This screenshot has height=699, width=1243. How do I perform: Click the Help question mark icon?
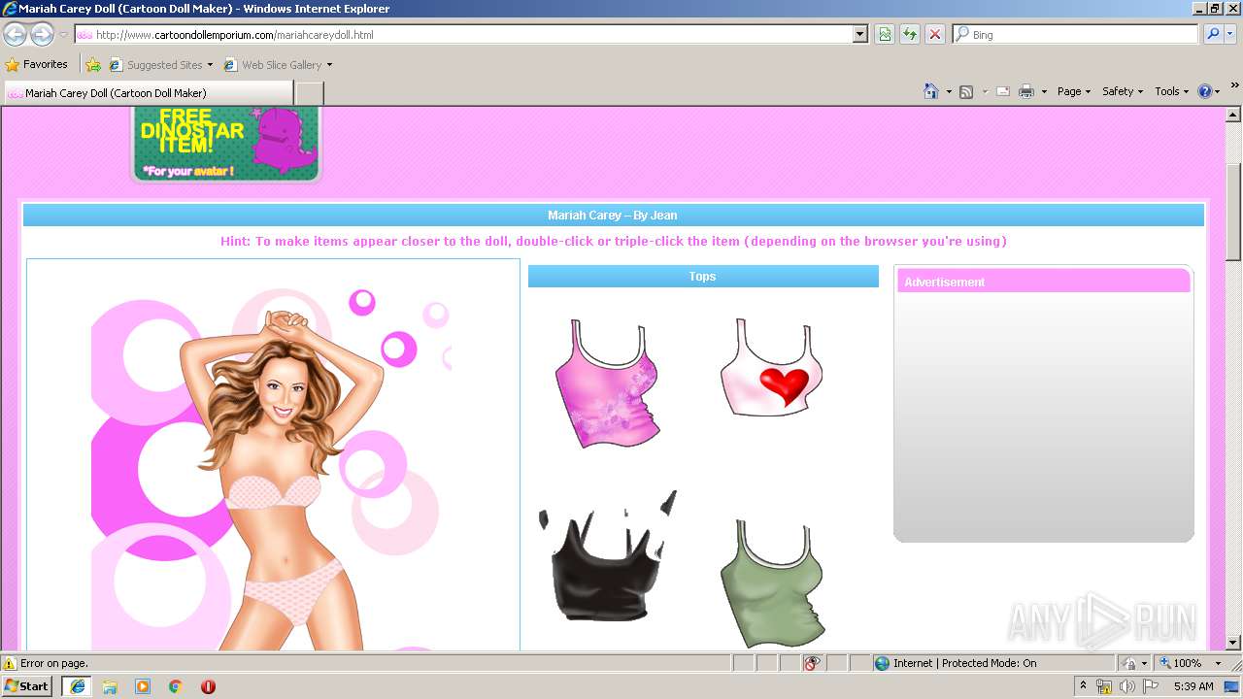coord(1205,91)
